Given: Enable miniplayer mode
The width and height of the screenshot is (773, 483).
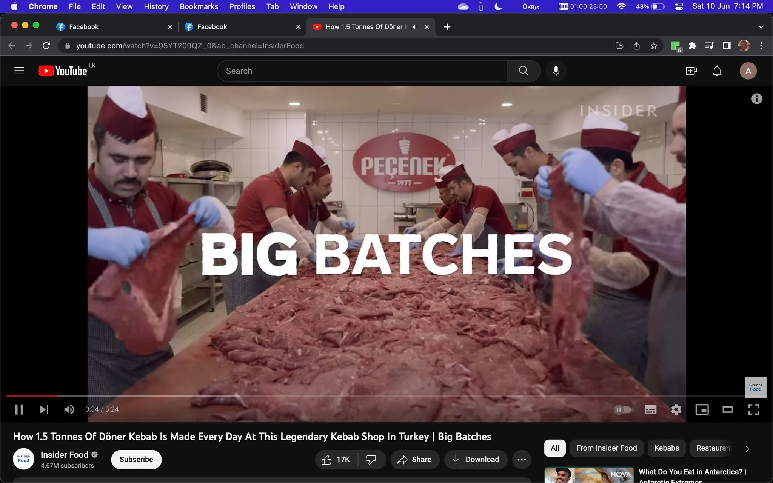Looking at the screenshot, I should (x=702, y=409).
